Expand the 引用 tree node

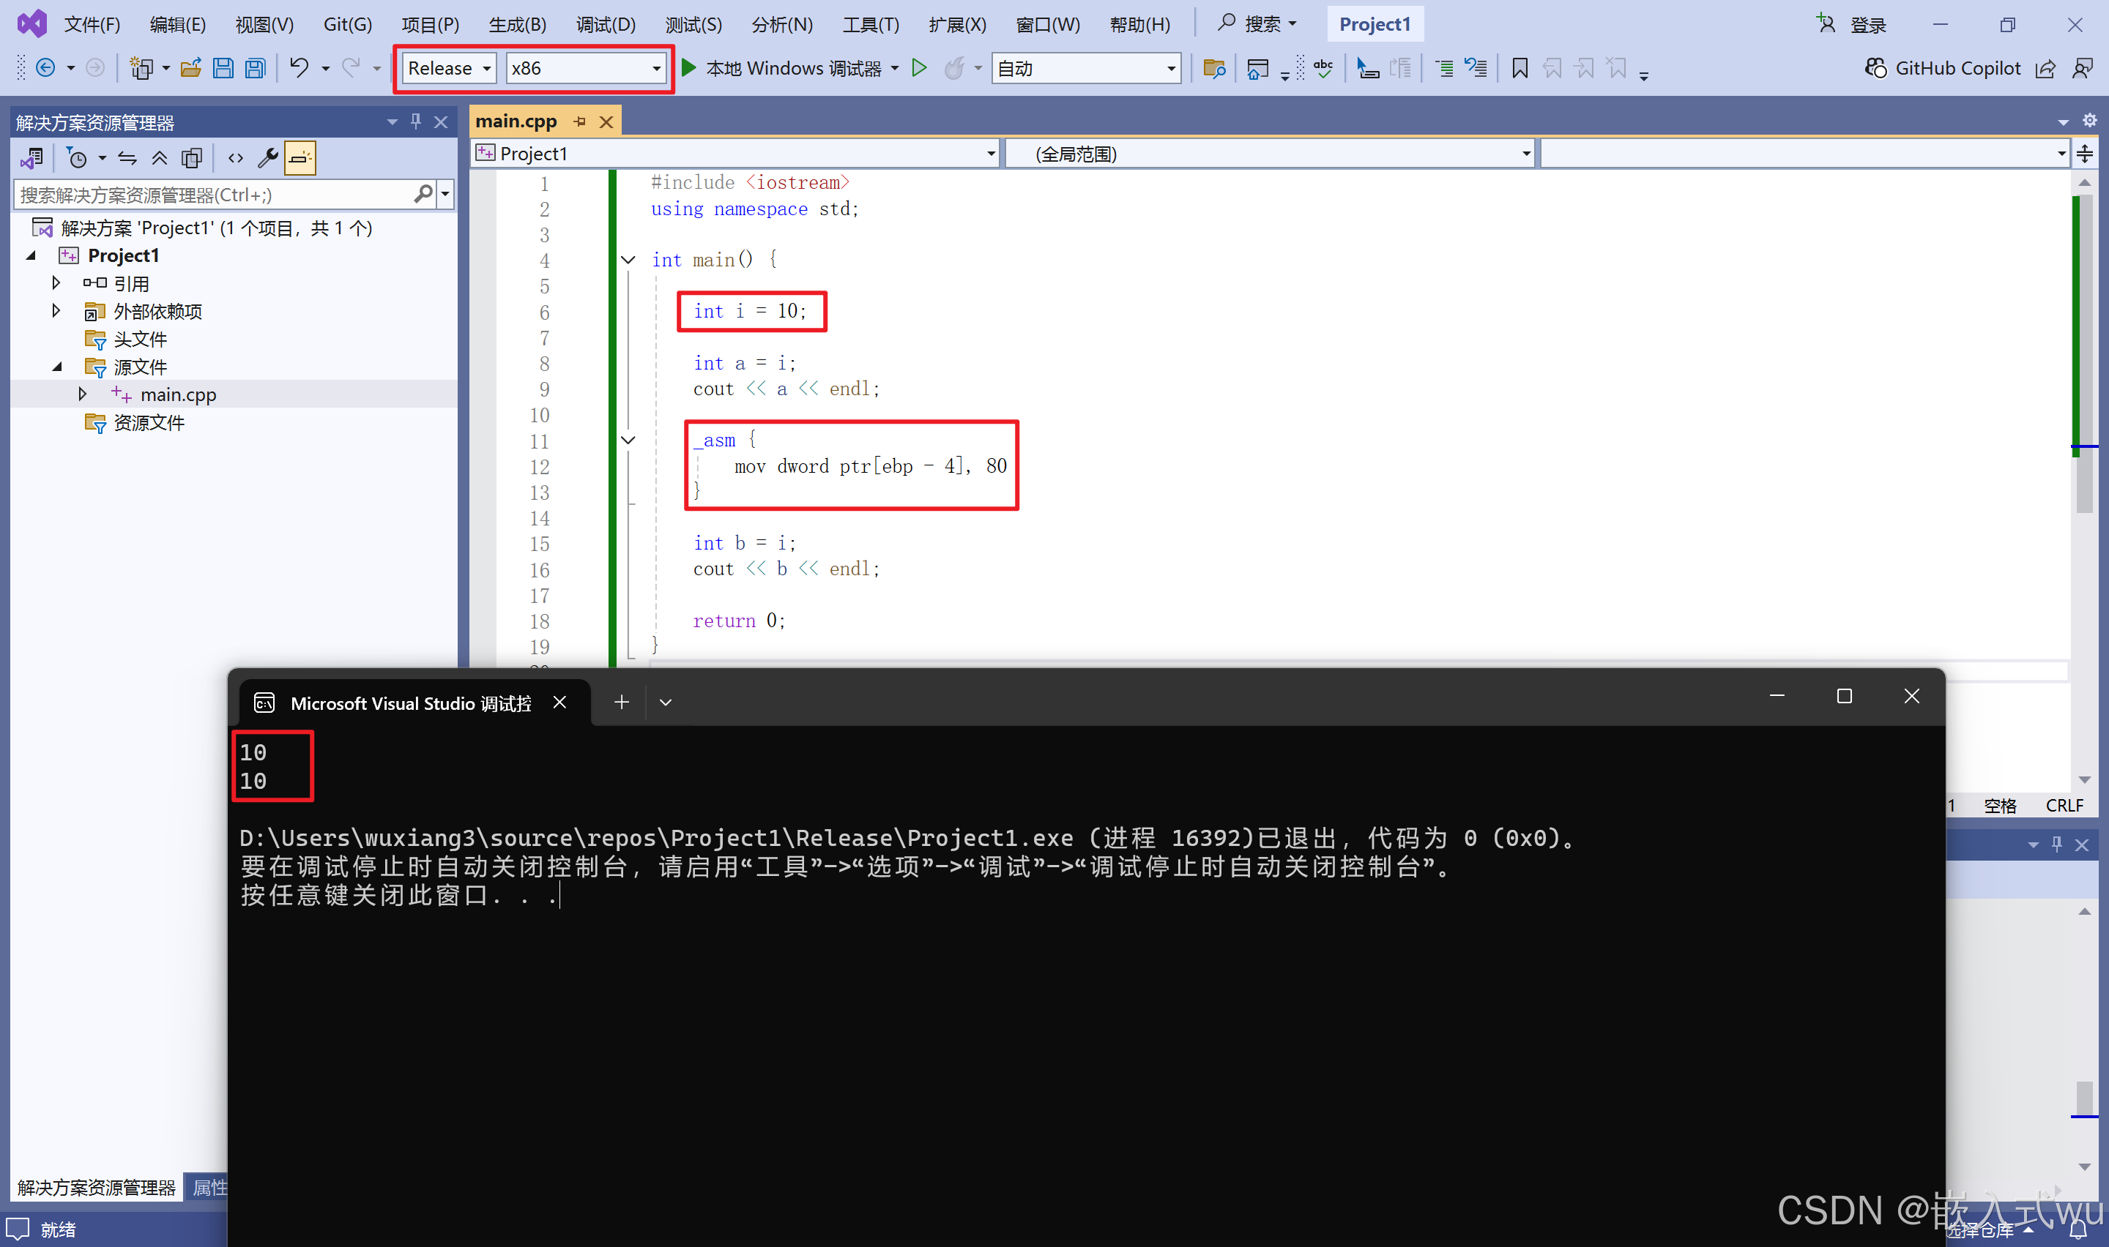(x=56, y=282)
